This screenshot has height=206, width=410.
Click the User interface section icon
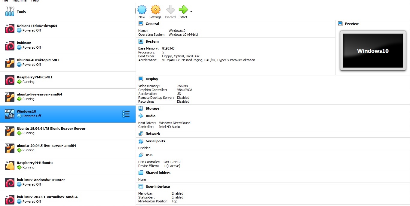coord(141,186)
